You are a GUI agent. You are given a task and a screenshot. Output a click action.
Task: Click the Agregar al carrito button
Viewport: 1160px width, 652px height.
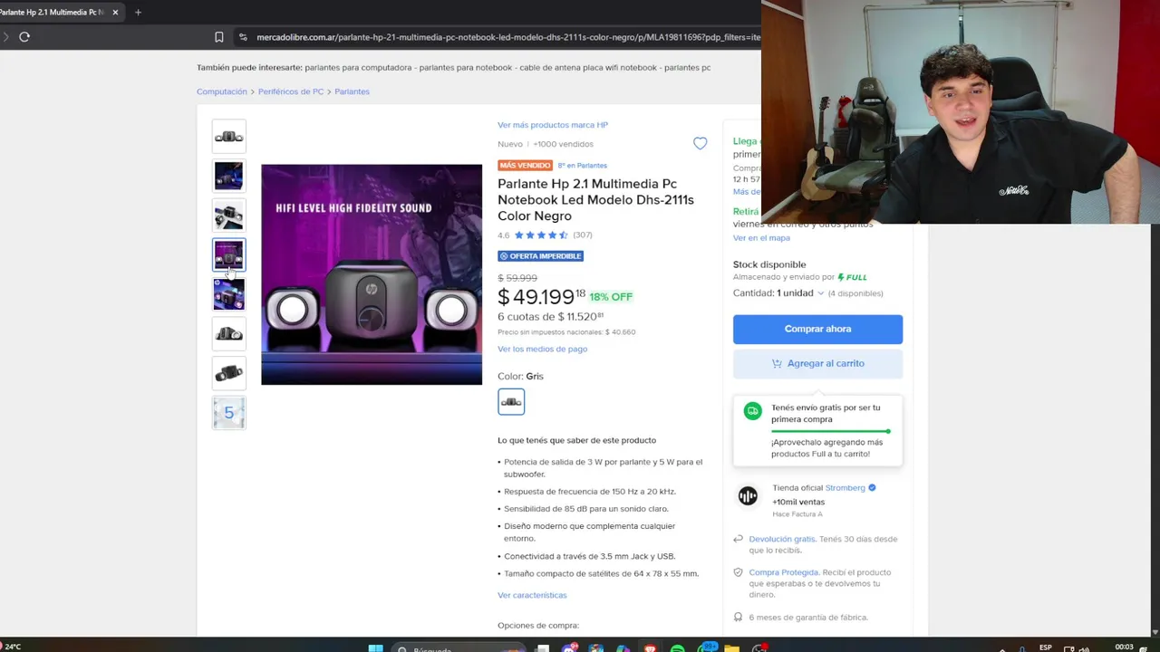(817, 363)
